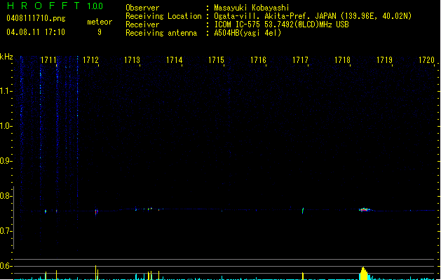This screenshot has height=280, width=441.
Task: Click the 0.7 kHz frequency label
Action: (6, 231)
